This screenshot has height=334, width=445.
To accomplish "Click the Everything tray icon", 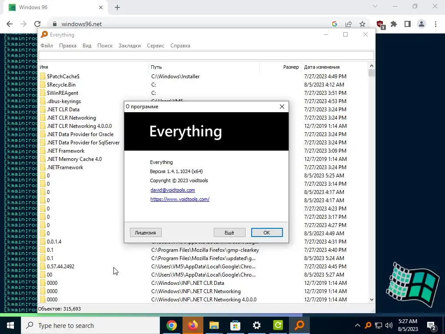I will (x=368, y=325).
